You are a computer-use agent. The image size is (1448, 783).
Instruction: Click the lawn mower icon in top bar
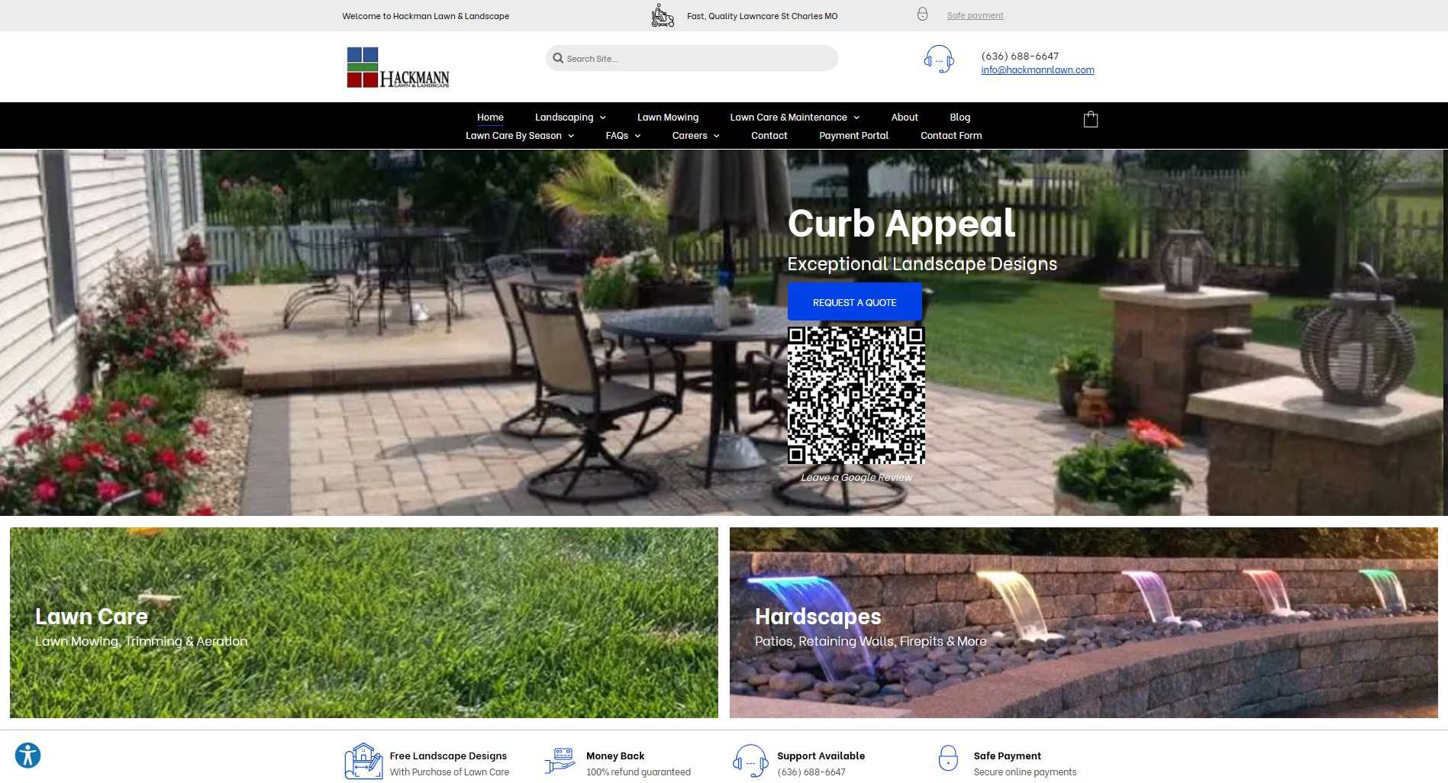click(663, 15)
